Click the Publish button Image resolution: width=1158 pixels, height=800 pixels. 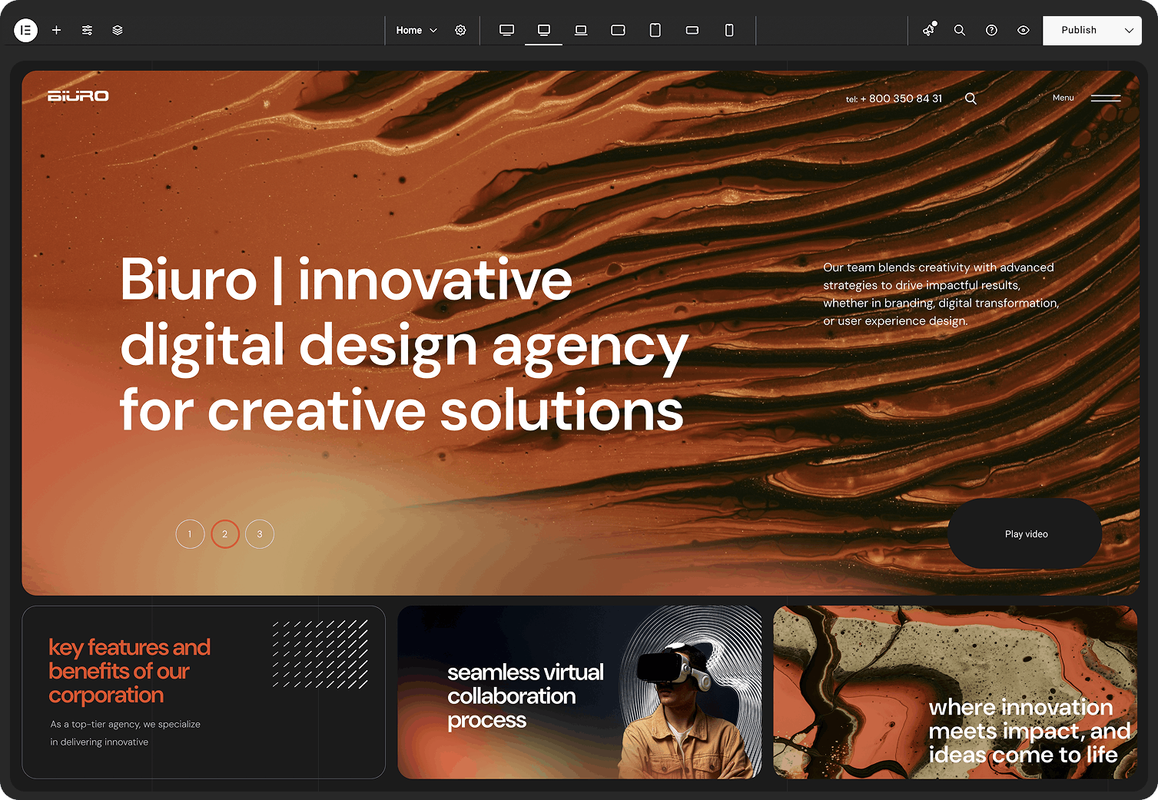[1078, 30]
